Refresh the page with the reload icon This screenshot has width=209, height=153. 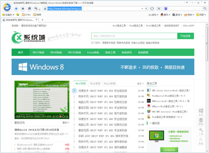click(152, 9)
